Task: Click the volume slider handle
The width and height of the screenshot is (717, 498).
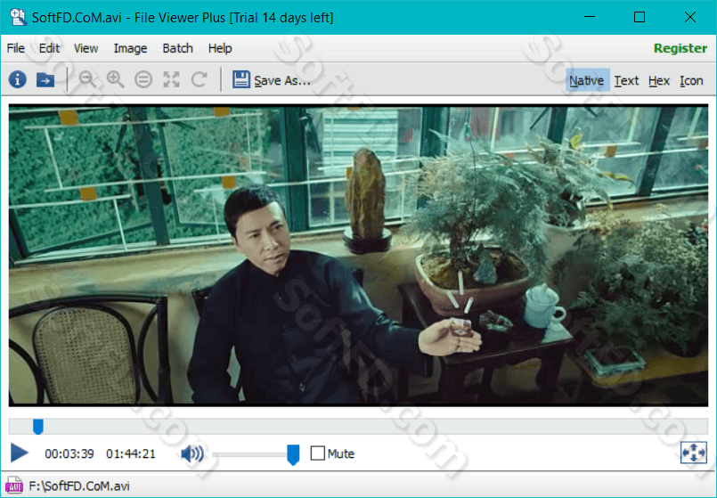Action: click(293, 454)
